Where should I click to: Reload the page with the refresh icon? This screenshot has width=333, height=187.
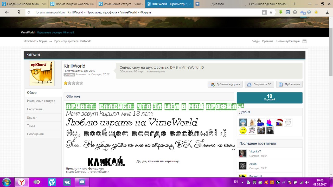click(29, 12)
